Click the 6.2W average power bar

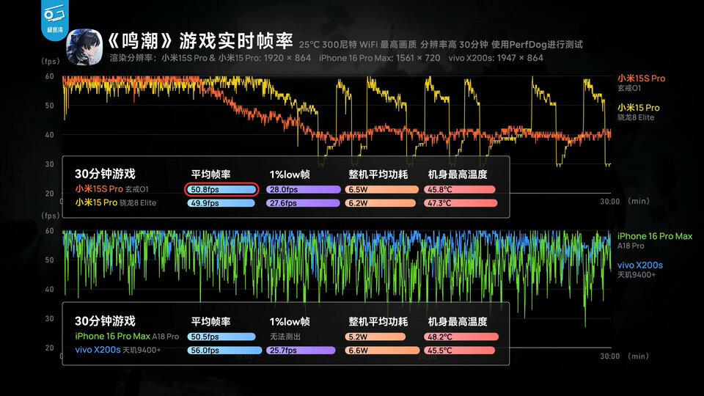coord(381,203)
